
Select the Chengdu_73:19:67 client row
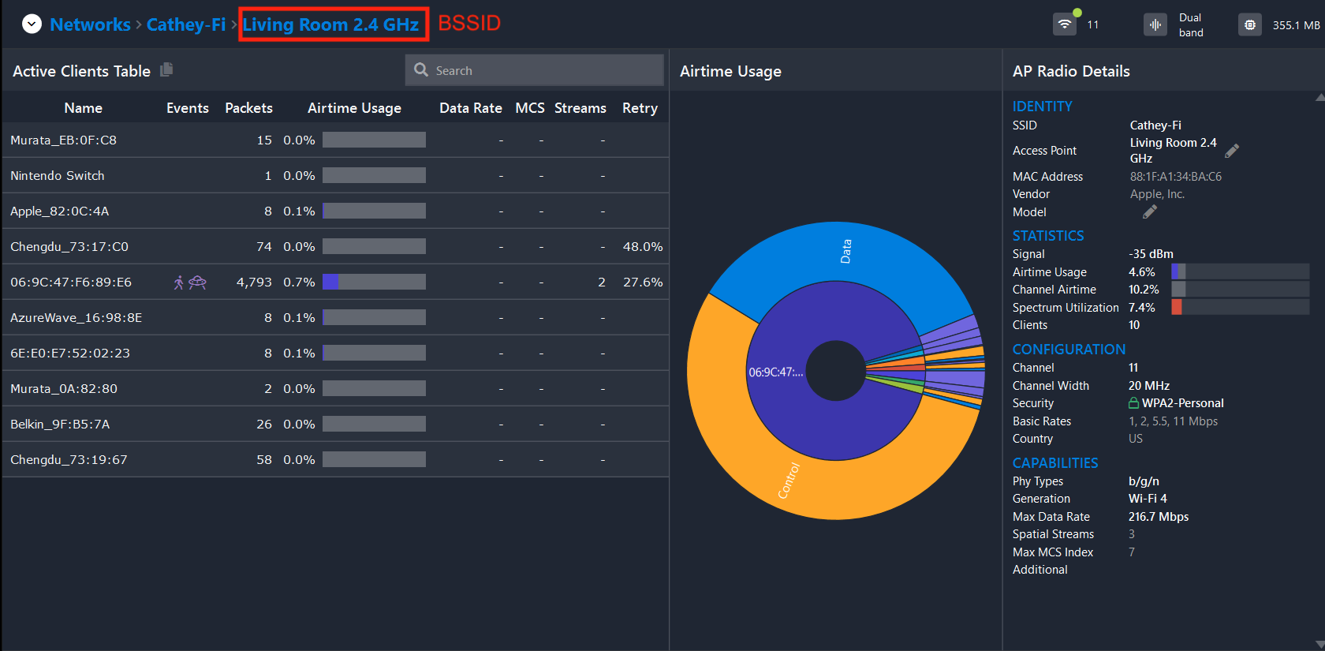[335, 459]
